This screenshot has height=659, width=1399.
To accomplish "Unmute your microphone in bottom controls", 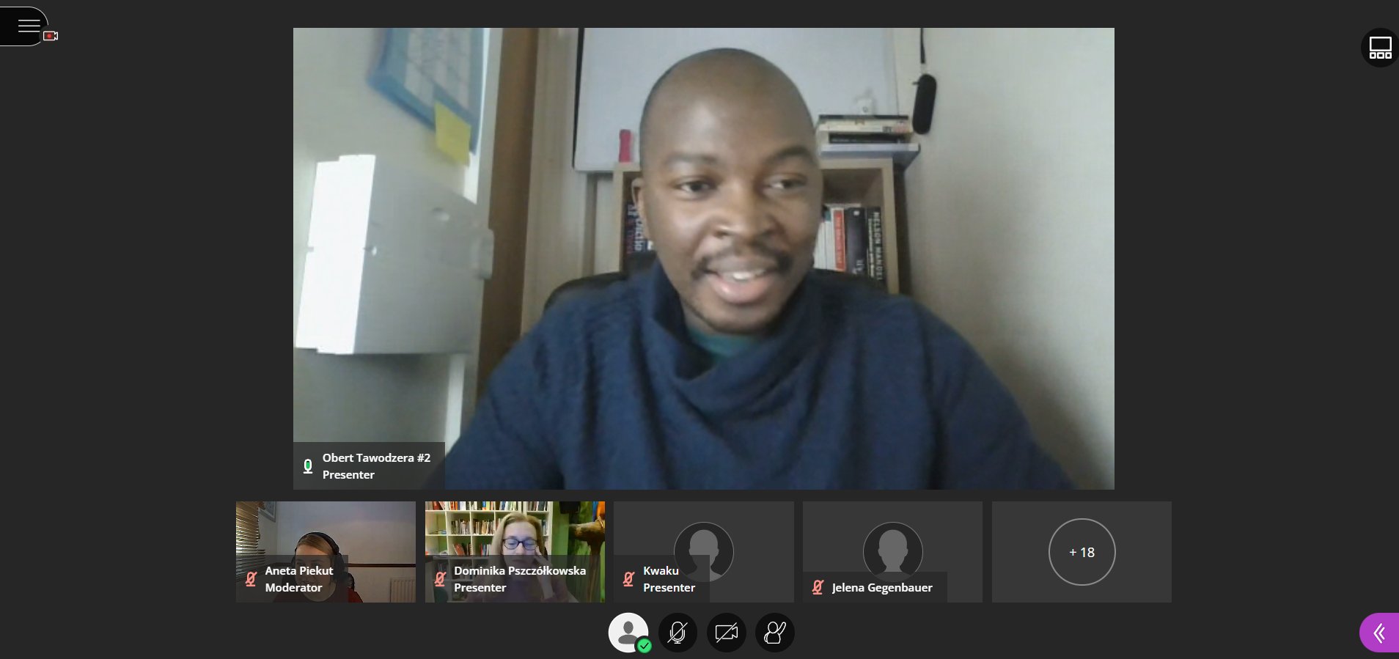I will 678,633.
